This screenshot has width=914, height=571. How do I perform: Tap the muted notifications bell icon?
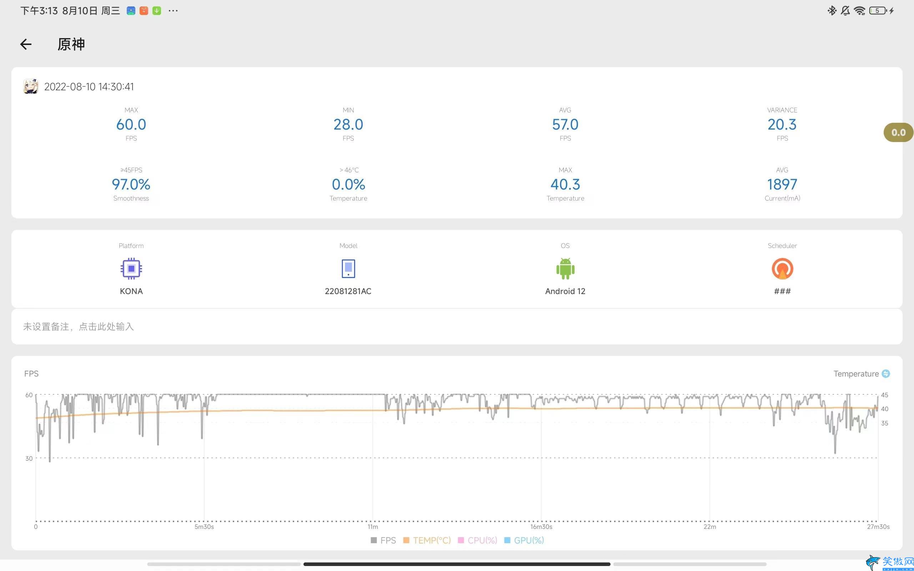(x=845, y=11)
